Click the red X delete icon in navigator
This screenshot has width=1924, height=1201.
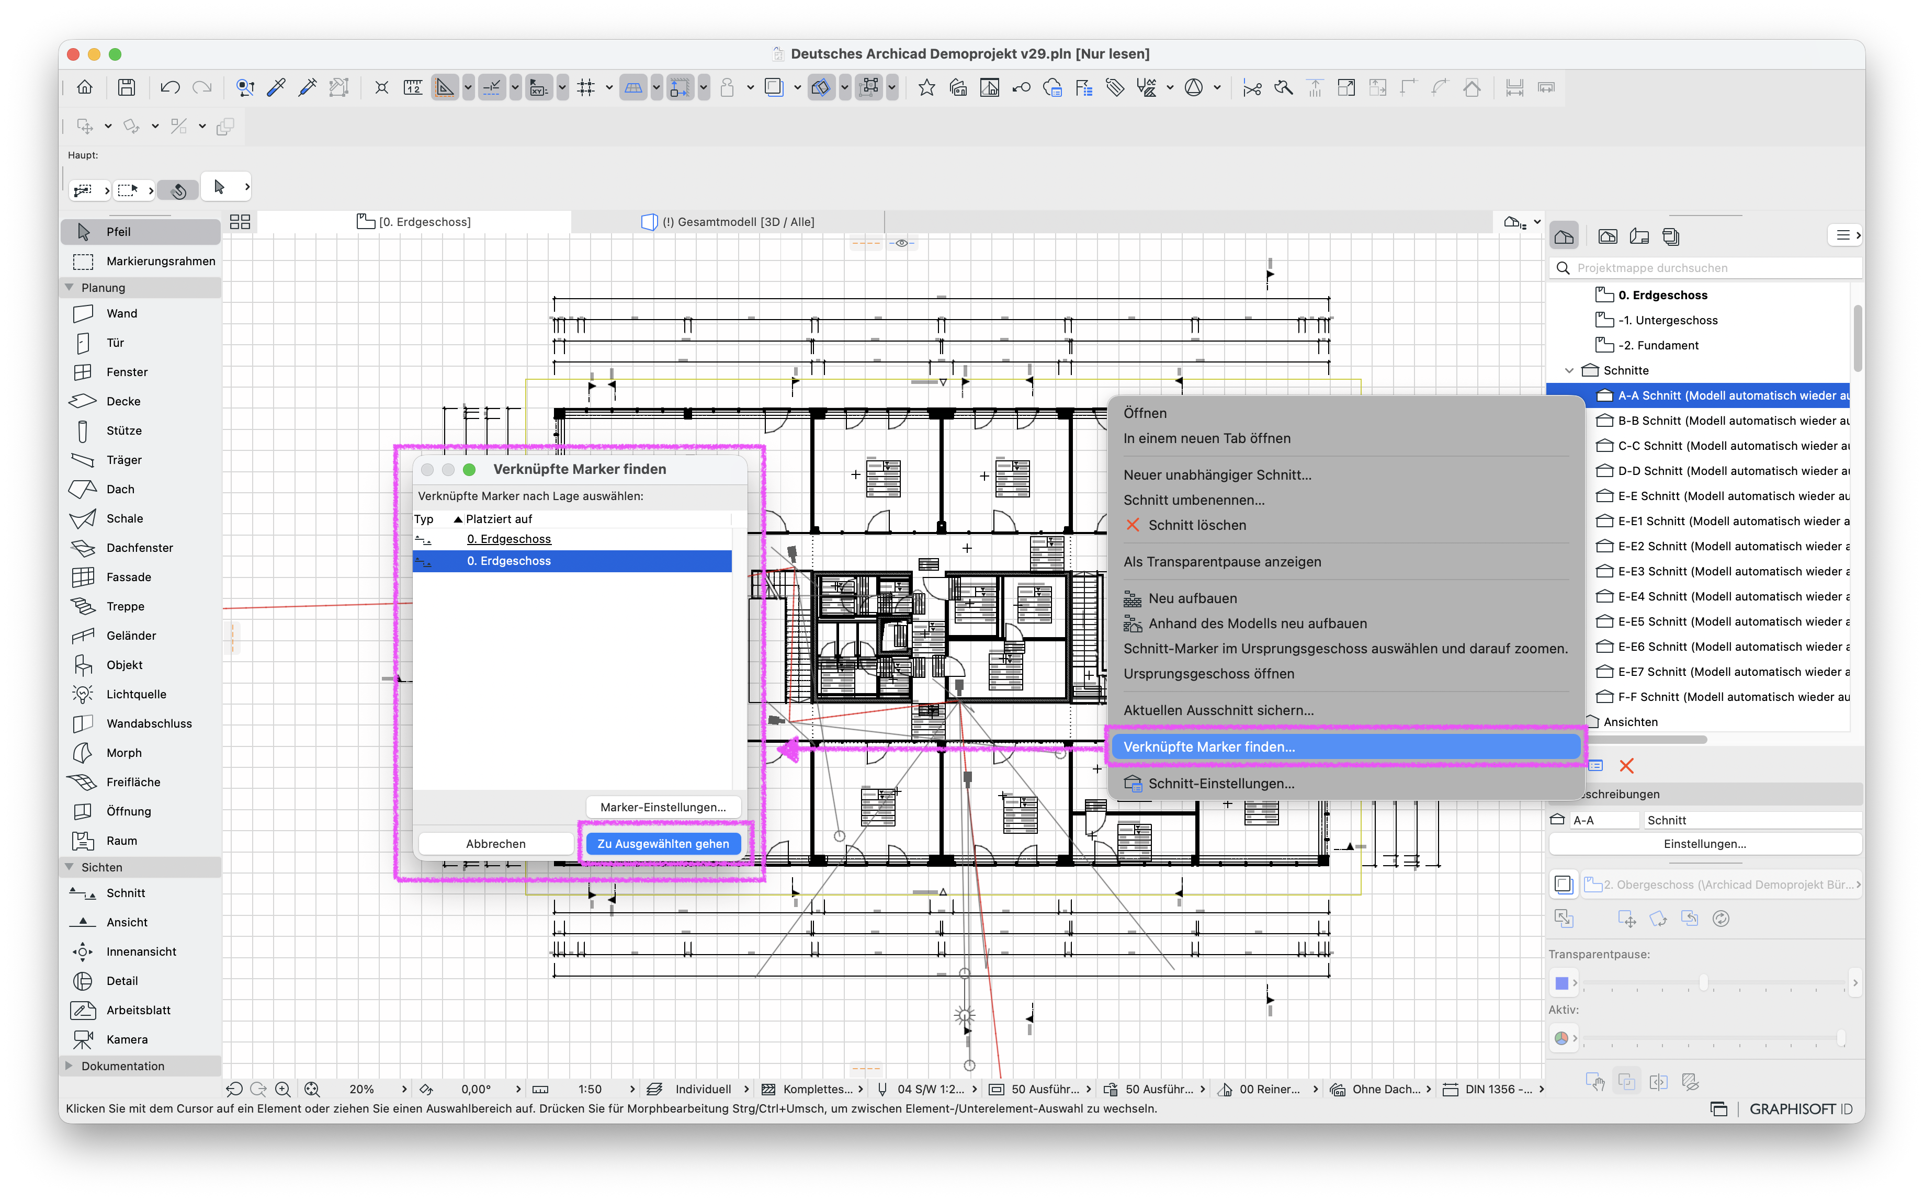[x=1626, y=766]
